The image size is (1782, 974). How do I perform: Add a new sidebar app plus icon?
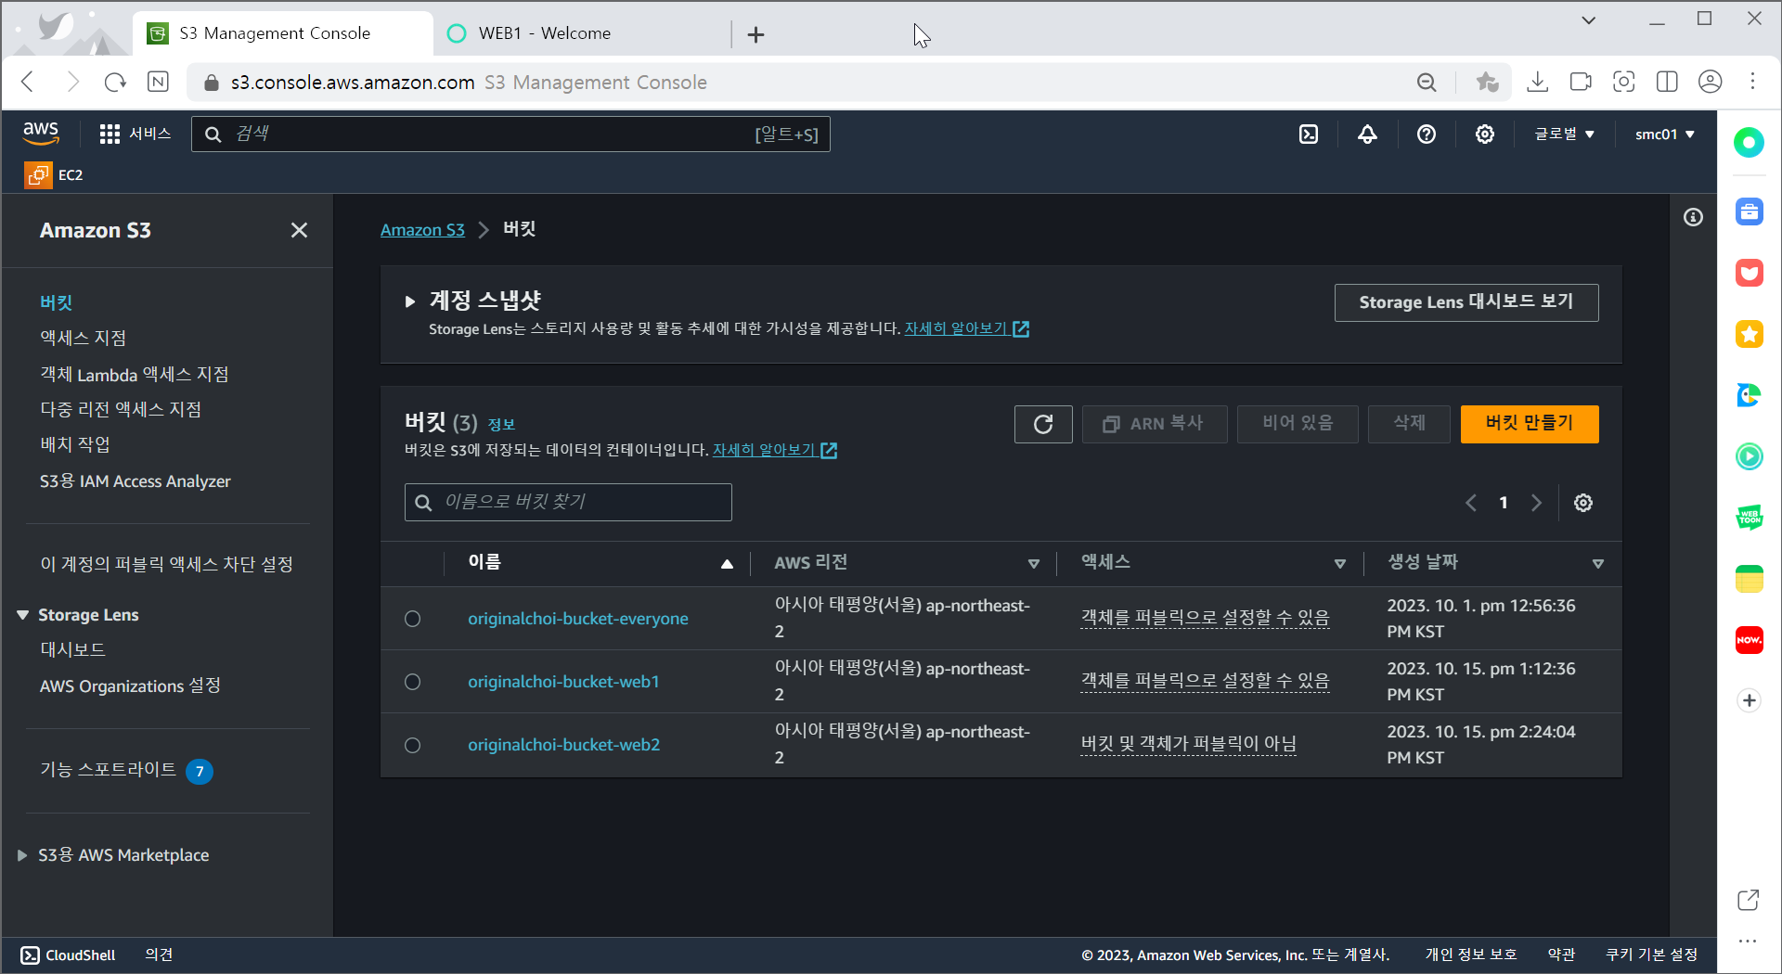(1750, 700)
